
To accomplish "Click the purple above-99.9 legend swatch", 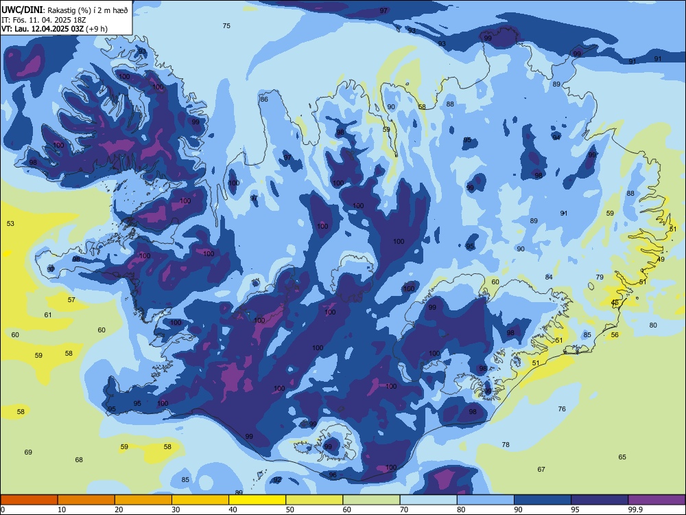I will pyautogui.click(x=657, y=500).
